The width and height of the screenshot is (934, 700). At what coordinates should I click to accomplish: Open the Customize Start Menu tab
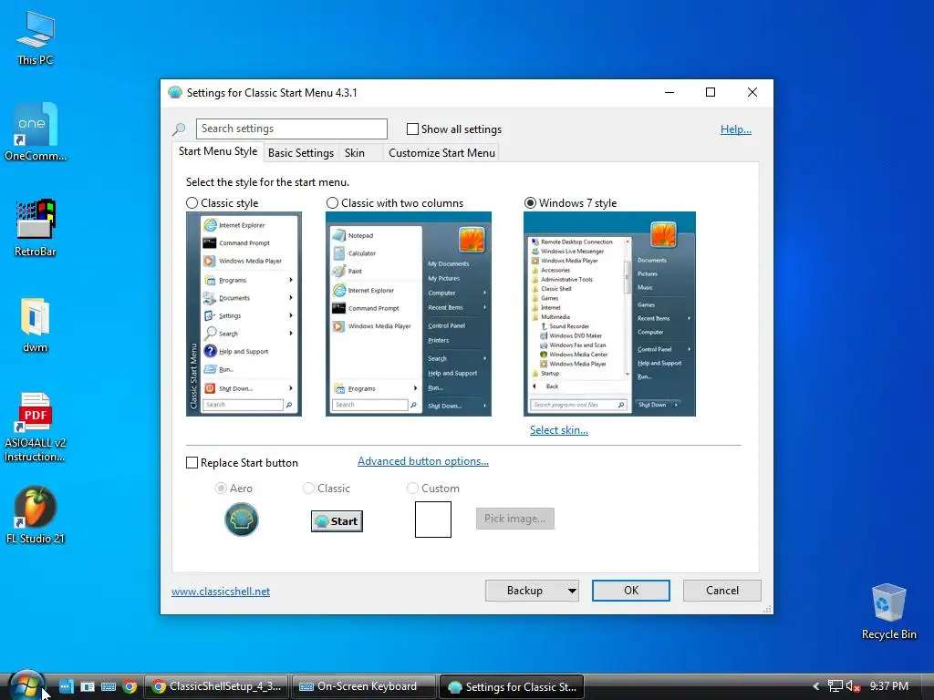441,153
